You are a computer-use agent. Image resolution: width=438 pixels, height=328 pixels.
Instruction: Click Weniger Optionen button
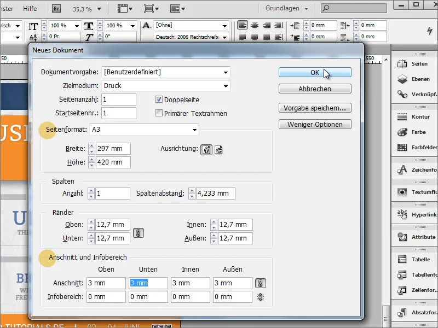(315, 125)
